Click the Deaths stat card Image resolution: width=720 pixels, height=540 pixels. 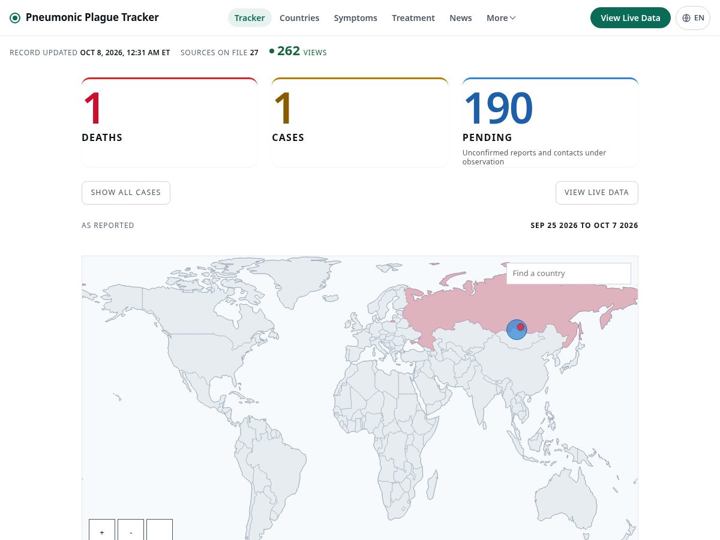point(170,122)
